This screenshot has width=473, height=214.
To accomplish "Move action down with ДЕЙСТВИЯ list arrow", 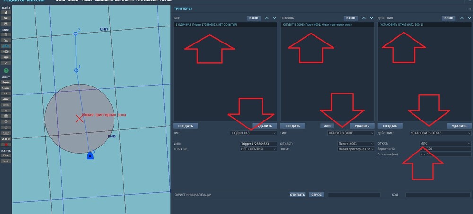I will click(x=469, y=18).
